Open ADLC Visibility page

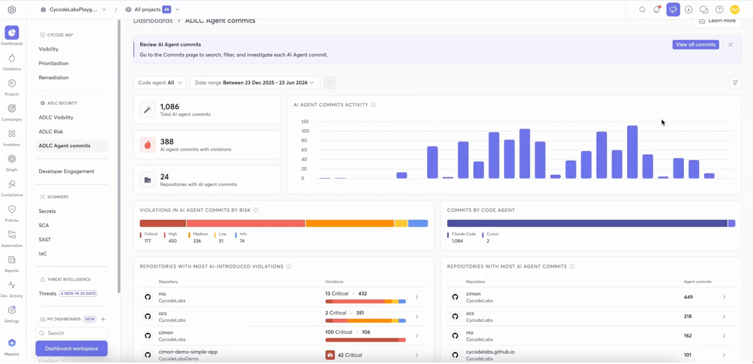click(x=56, y=118)
